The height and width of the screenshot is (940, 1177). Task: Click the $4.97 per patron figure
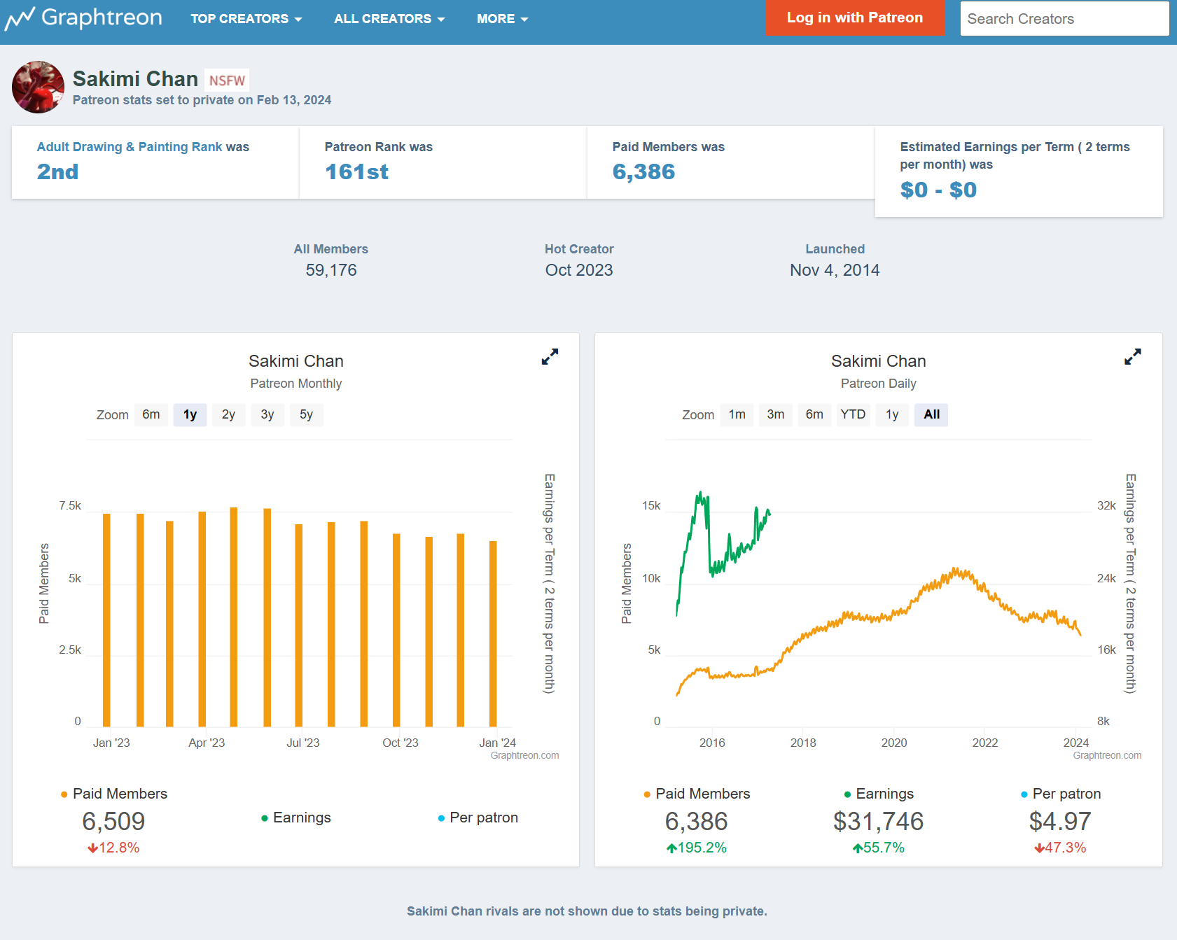[1060, 821]
